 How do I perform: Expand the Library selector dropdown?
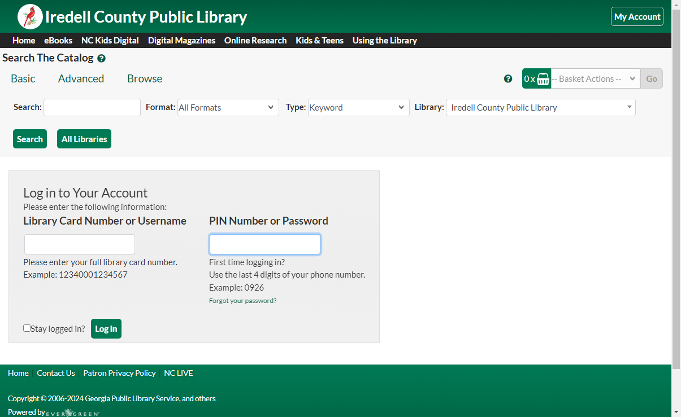[541, 107]
